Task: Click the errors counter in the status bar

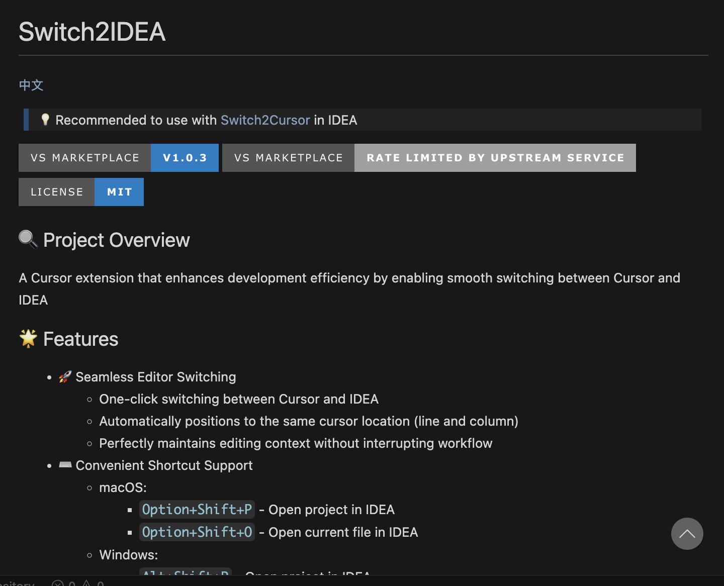Action: click(x=66, y=583)
